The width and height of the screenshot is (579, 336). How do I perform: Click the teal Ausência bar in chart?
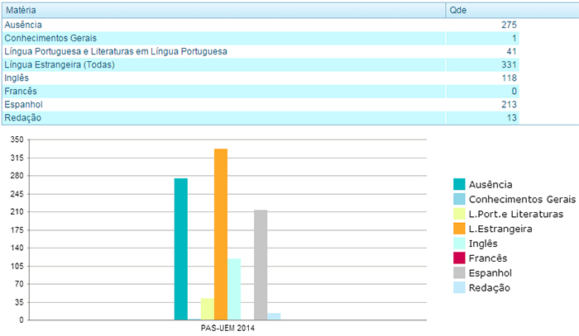coord(181,249)
